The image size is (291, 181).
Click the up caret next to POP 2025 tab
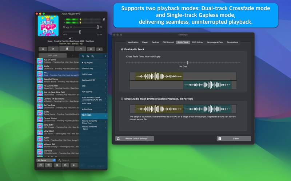[72, 56]
